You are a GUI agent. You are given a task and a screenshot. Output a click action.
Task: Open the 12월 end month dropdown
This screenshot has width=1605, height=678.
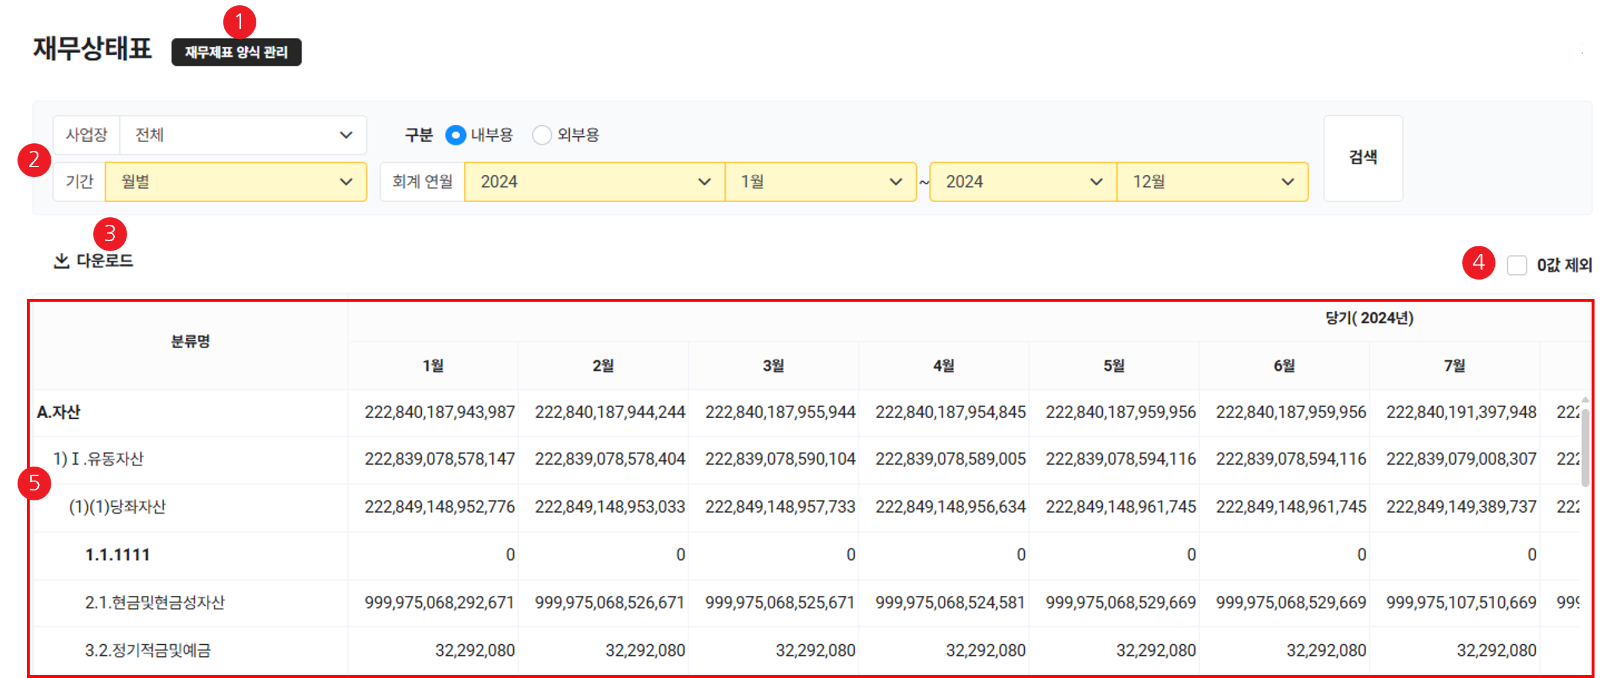(1212, 182)
